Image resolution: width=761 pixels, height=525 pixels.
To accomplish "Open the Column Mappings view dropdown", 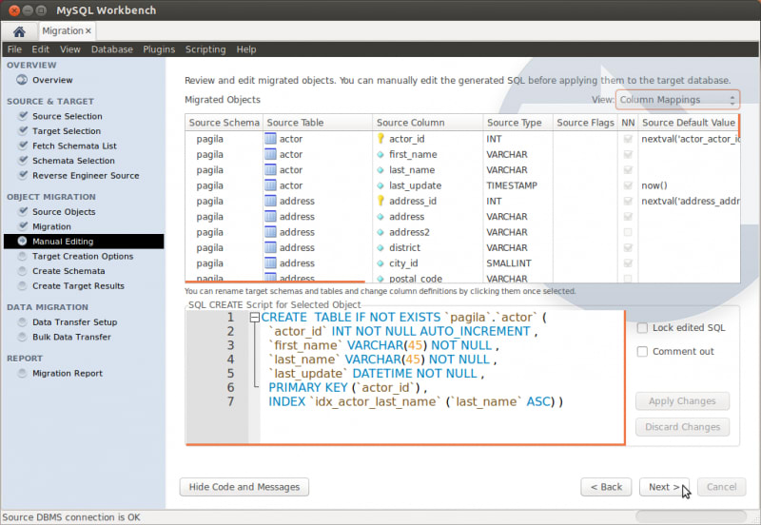I will click(677, 100).
